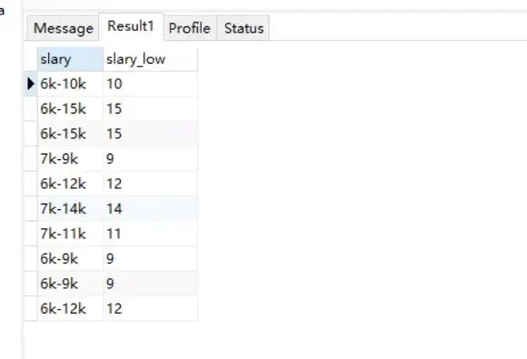
Task: Click the current row arrow indicator
Action: [31, 84]
